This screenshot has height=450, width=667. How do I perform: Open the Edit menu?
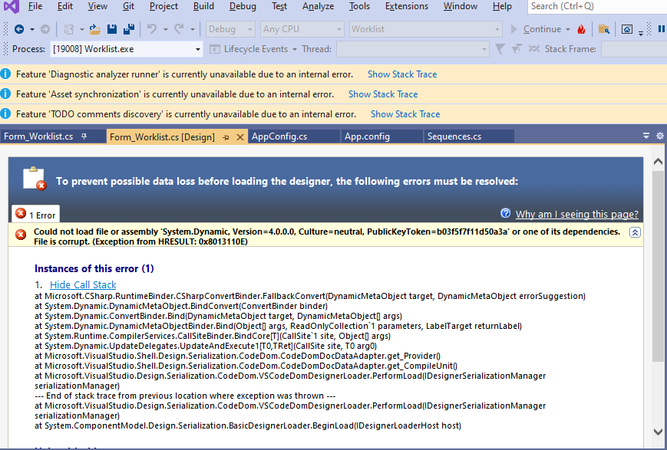pyautogui.click(x=64, y=6)
